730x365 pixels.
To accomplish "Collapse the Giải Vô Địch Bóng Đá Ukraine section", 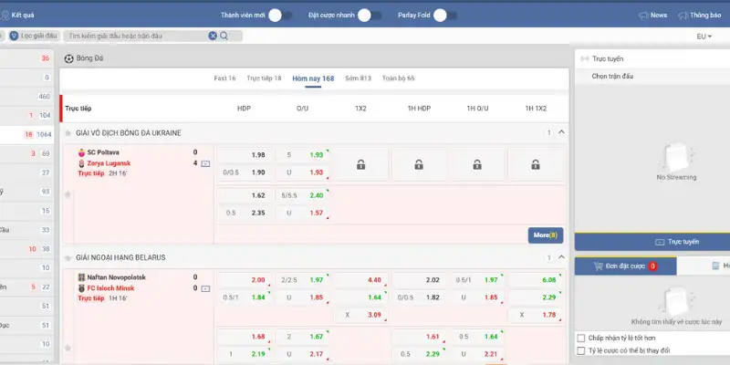I will (561, 132).
